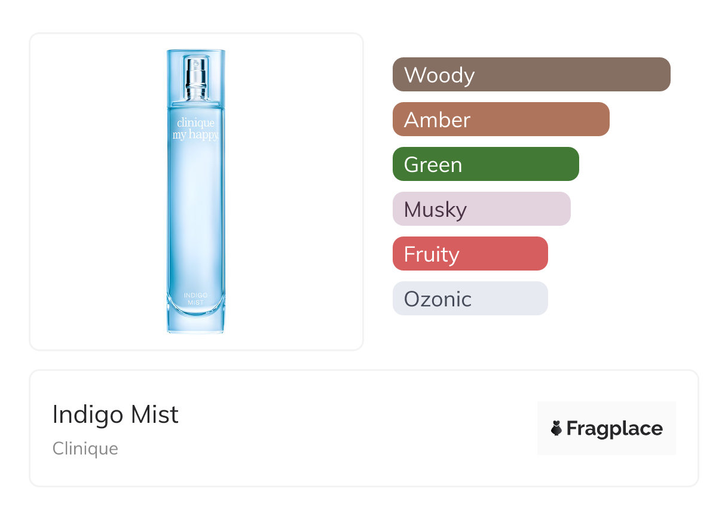
Task: Click the Woody label text
Action: (439, 75)
